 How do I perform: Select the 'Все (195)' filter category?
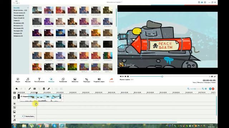(16, 8)
